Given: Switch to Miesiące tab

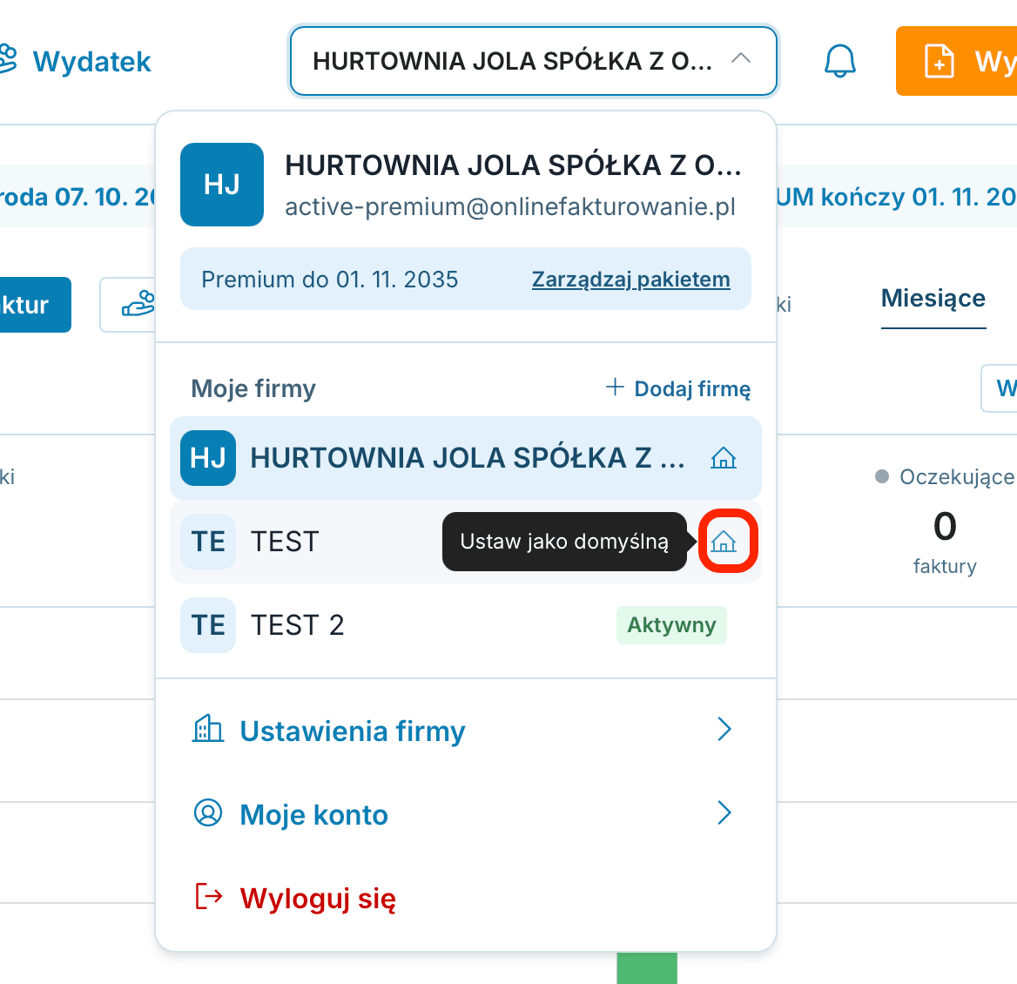Looking at the screenshot, I should pyautogui.click(x=933, y=299).
